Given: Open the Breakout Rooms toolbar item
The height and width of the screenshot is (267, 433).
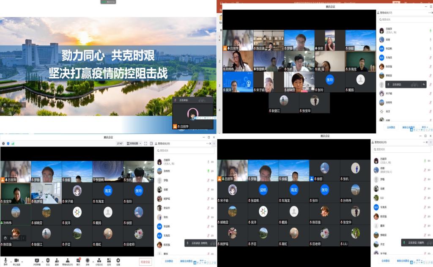Looking at the screenshot, I should coord(99,260).
